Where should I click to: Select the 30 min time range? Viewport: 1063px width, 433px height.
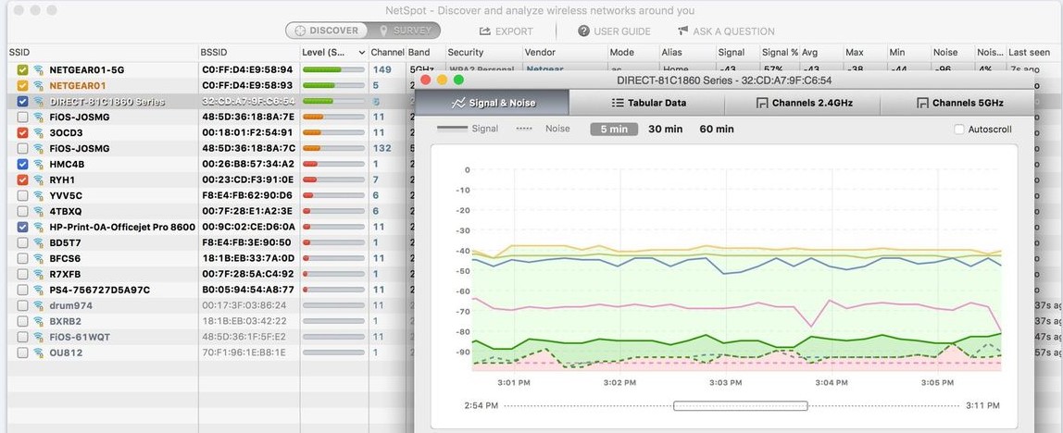click(x=665, y=130)
